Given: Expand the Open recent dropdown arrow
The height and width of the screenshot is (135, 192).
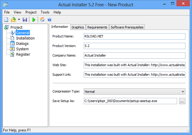Looking at the screenshot, I should [x=19, y=19].
